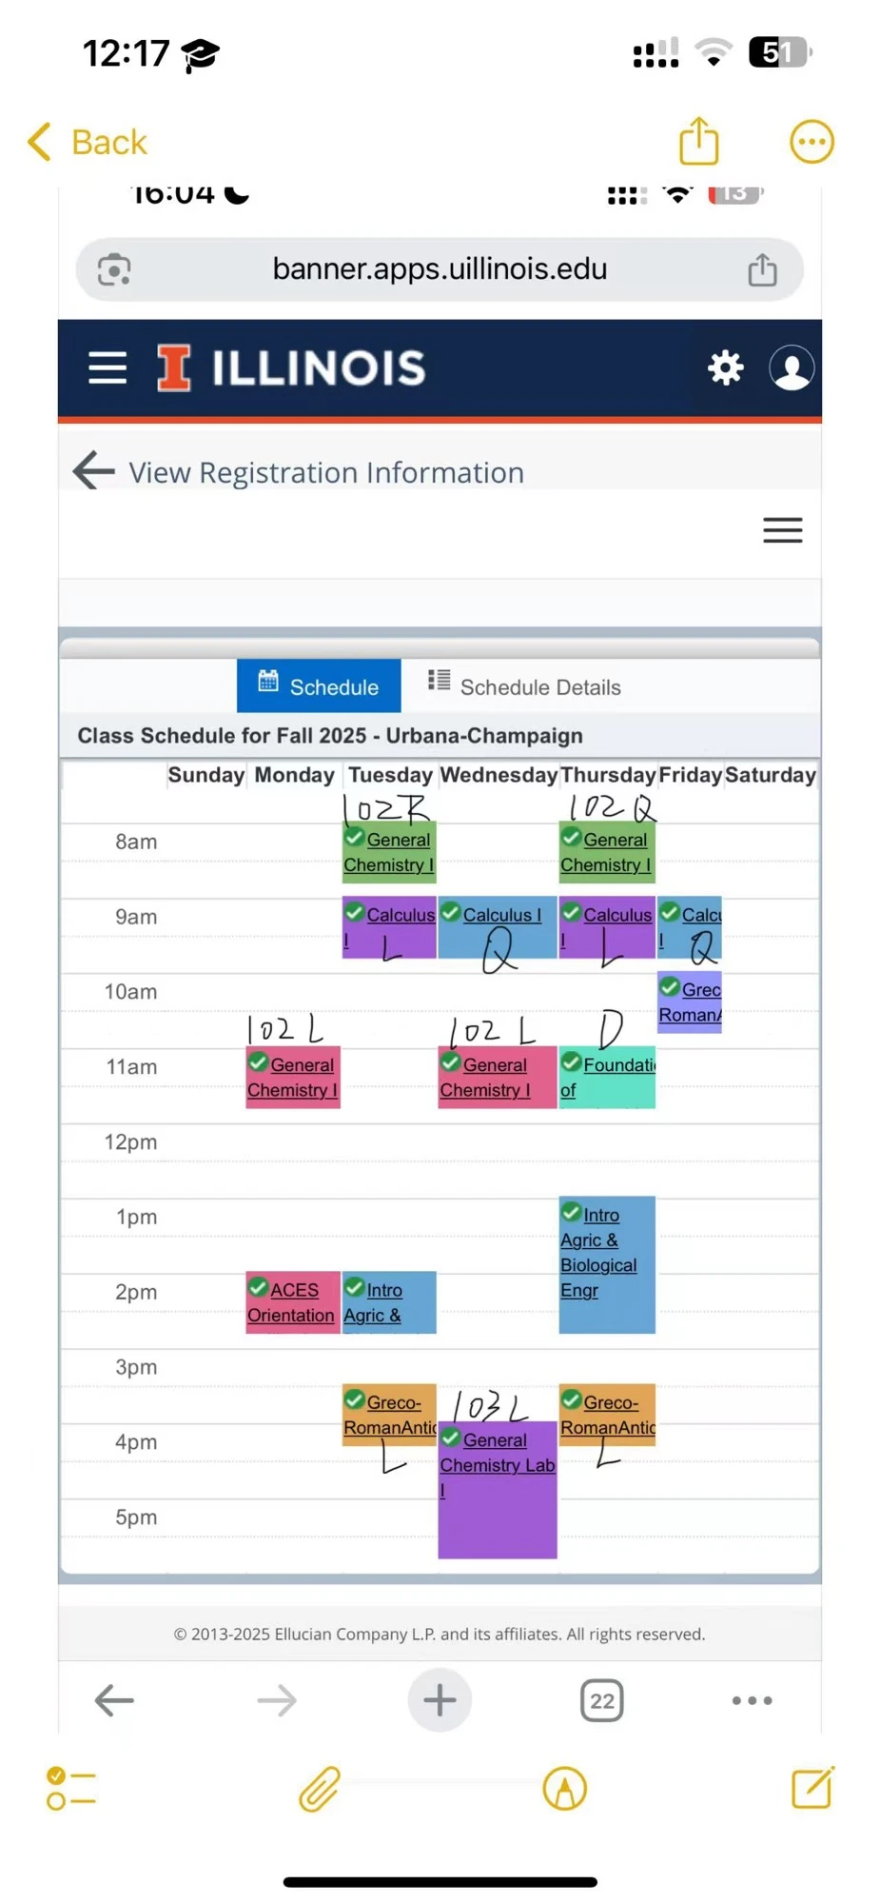Tap the back arrow beside View Registration Information
Viewport: 880px width, 1904px height.
(x=91, y=470)
